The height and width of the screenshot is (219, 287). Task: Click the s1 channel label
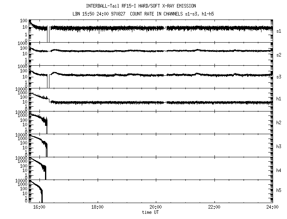coord(279,31)
